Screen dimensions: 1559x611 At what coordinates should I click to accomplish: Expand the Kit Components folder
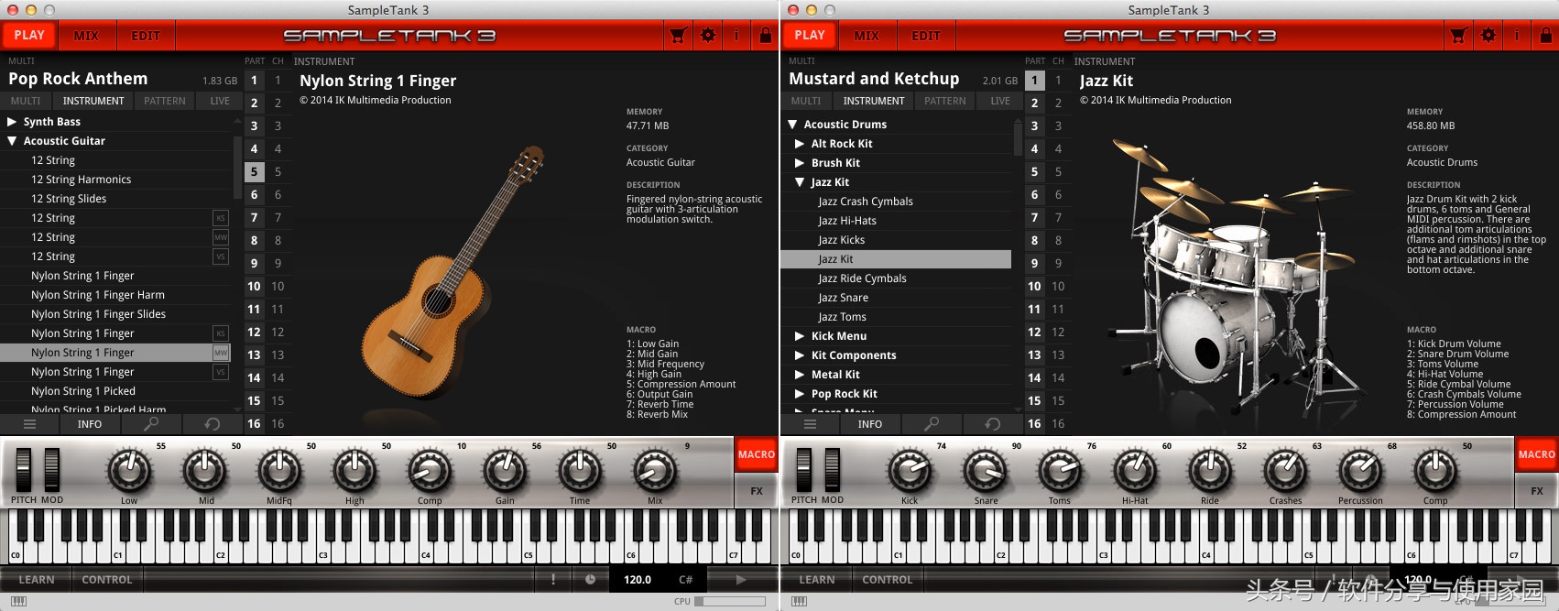(x=800, y=355)
